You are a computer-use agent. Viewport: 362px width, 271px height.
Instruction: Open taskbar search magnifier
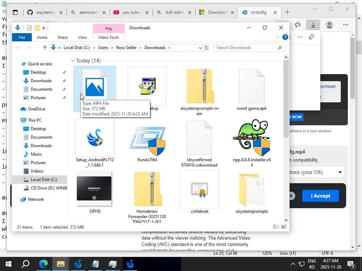click(25, 264)
